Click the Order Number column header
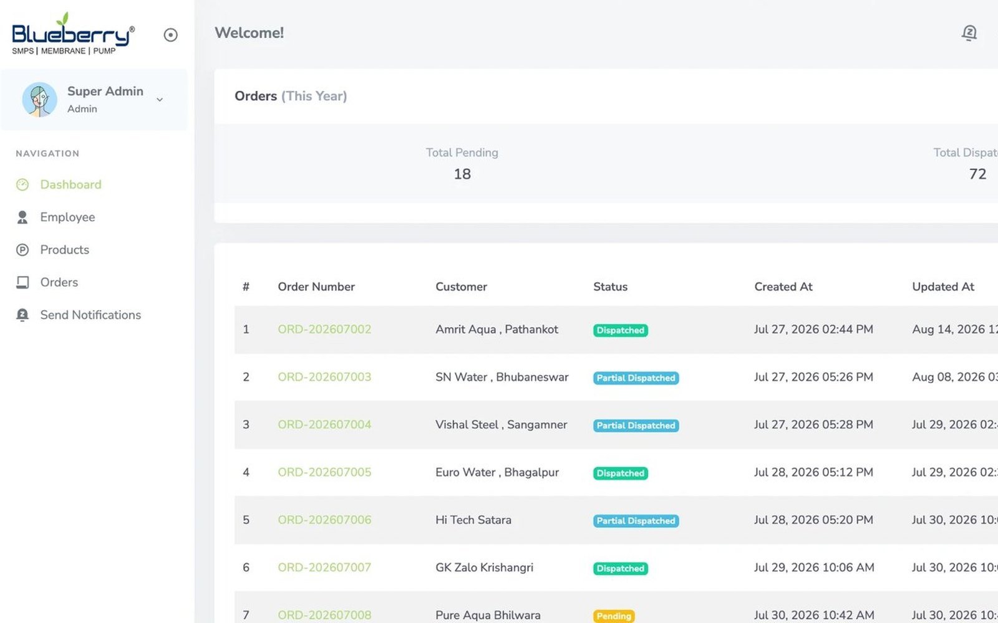This screenshot has width=998, height=623. [316, 287]
